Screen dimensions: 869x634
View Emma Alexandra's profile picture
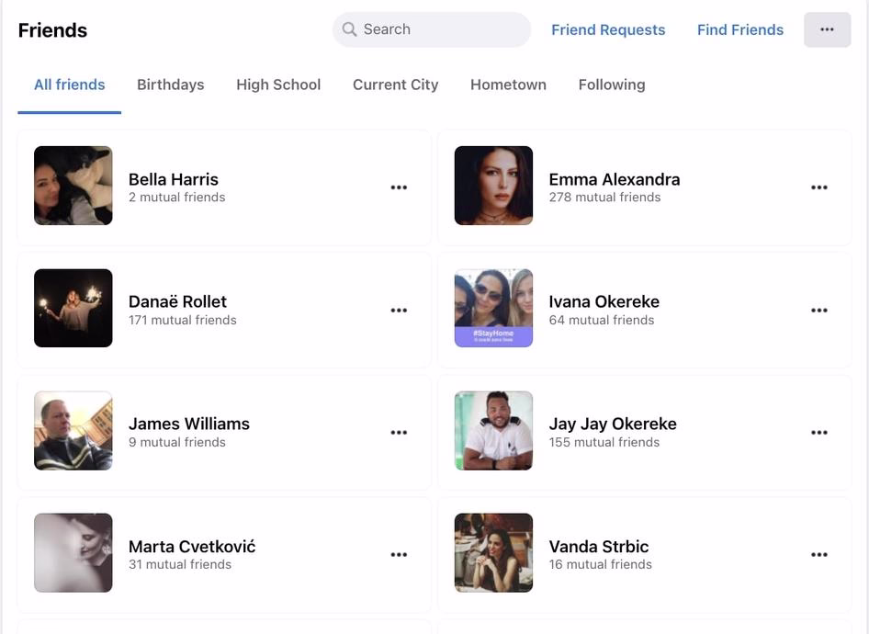point(493,186)
